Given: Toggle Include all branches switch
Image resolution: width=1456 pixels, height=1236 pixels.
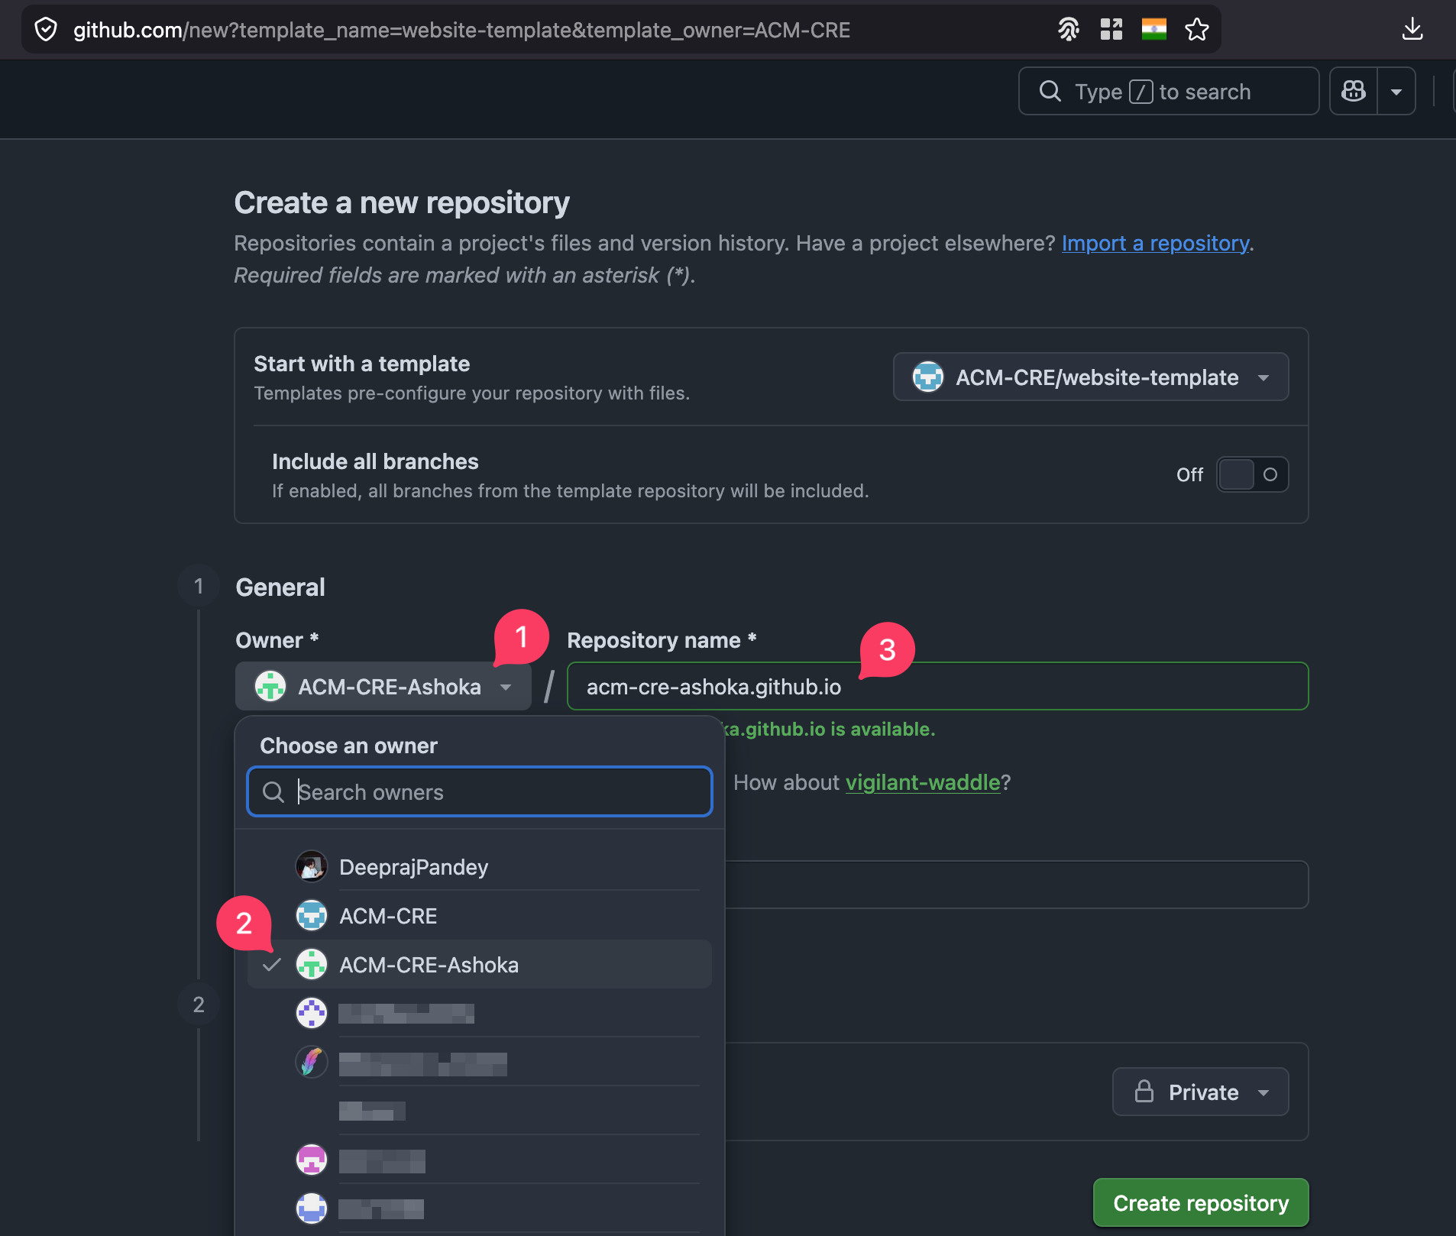Looking at the screenshot, I should point(1253,474).
